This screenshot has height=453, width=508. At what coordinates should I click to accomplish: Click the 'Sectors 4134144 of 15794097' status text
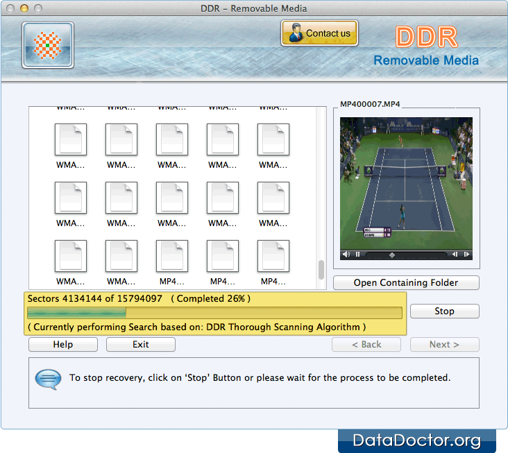(x=95, y=298)
